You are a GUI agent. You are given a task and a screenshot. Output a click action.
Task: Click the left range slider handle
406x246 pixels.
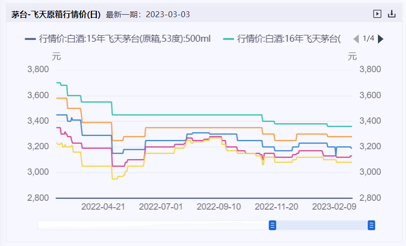(272, 225)
